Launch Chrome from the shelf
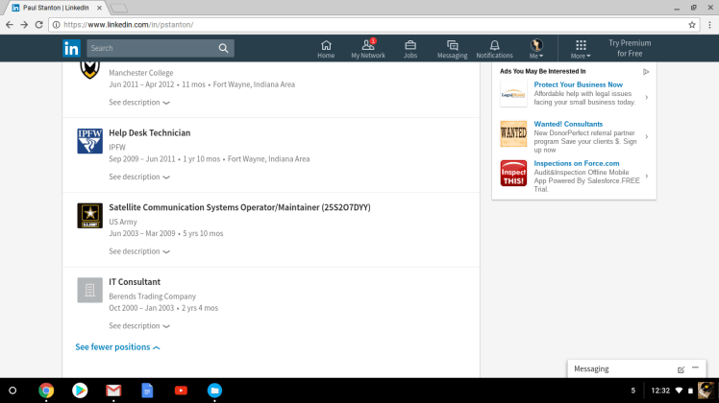 [x=46, y=391]
